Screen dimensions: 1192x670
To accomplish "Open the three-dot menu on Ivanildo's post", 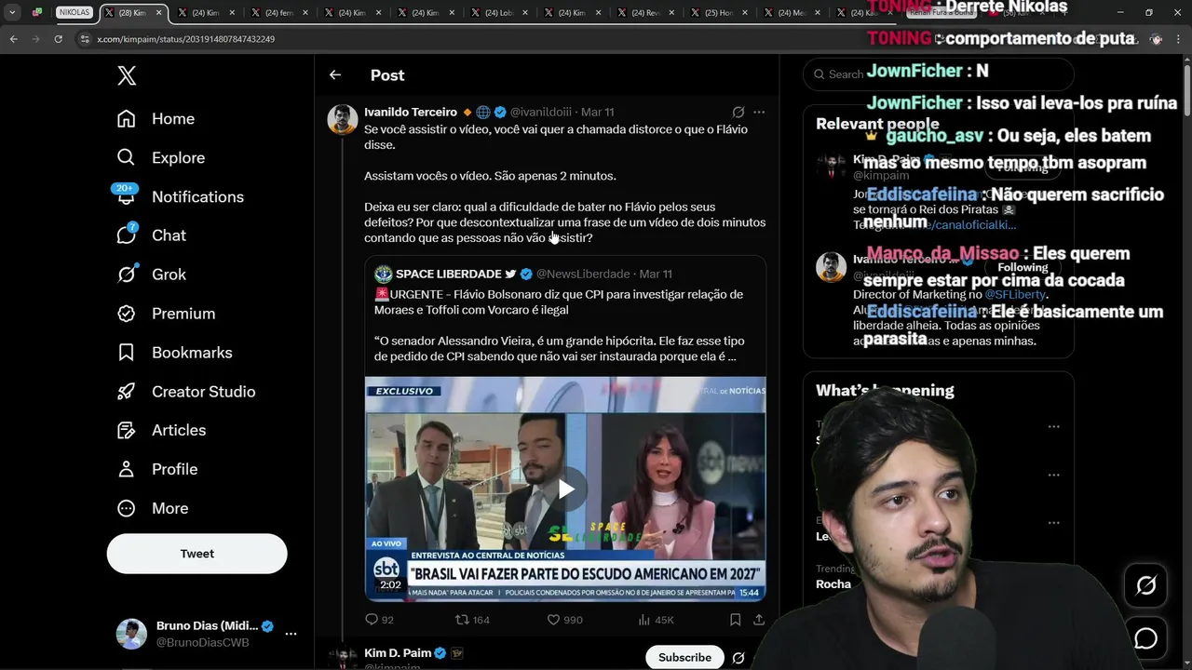I will pos(759,112).
